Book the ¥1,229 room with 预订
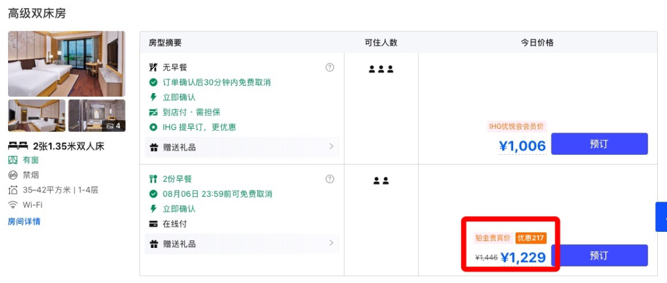Screen dimensions: 667x283 pos(599,255)
